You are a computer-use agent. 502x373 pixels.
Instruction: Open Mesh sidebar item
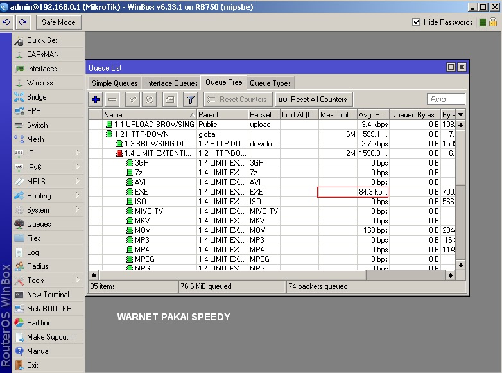[x=48, y=139]
